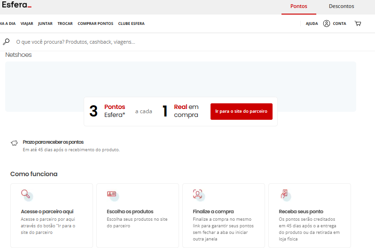Click the Esfera logo

click(16, 6)
